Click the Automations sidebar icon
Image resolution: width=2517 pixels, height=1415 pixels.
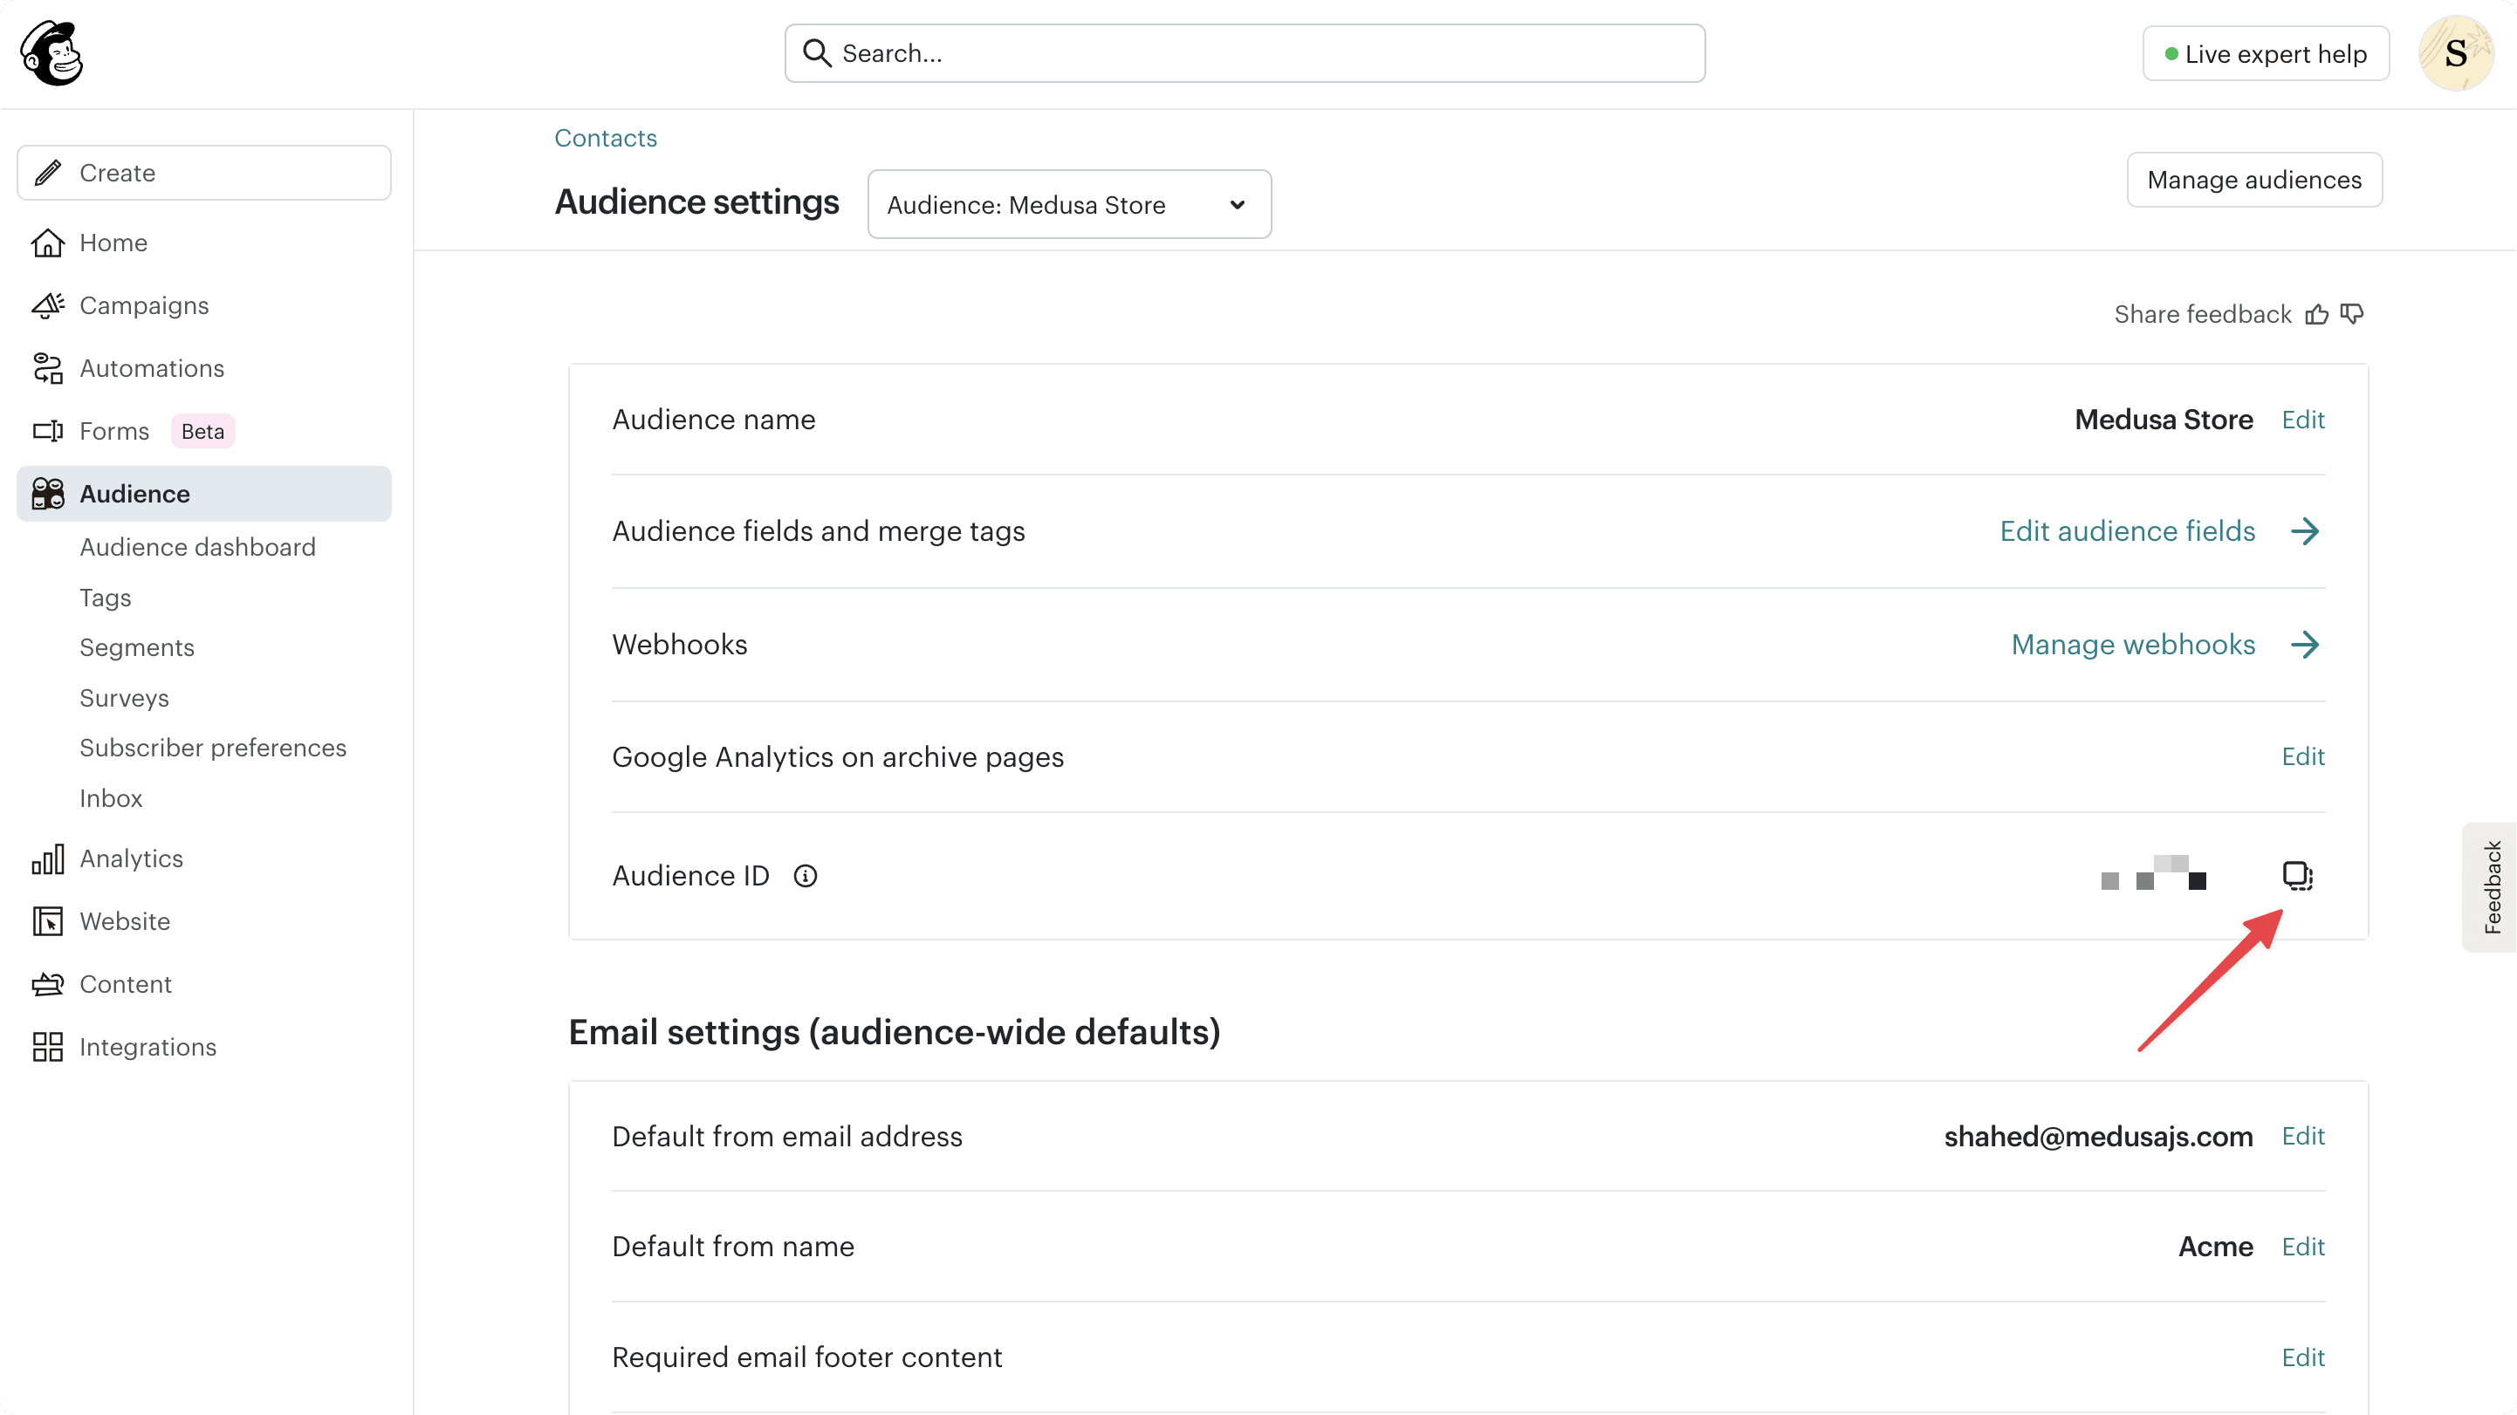47,368
